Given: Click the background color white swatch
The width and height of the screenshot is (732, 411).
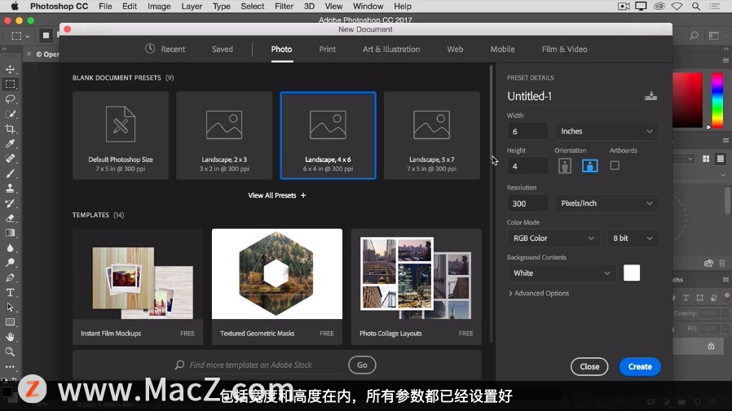Looking at the screenshot, I should pos(632,273).
